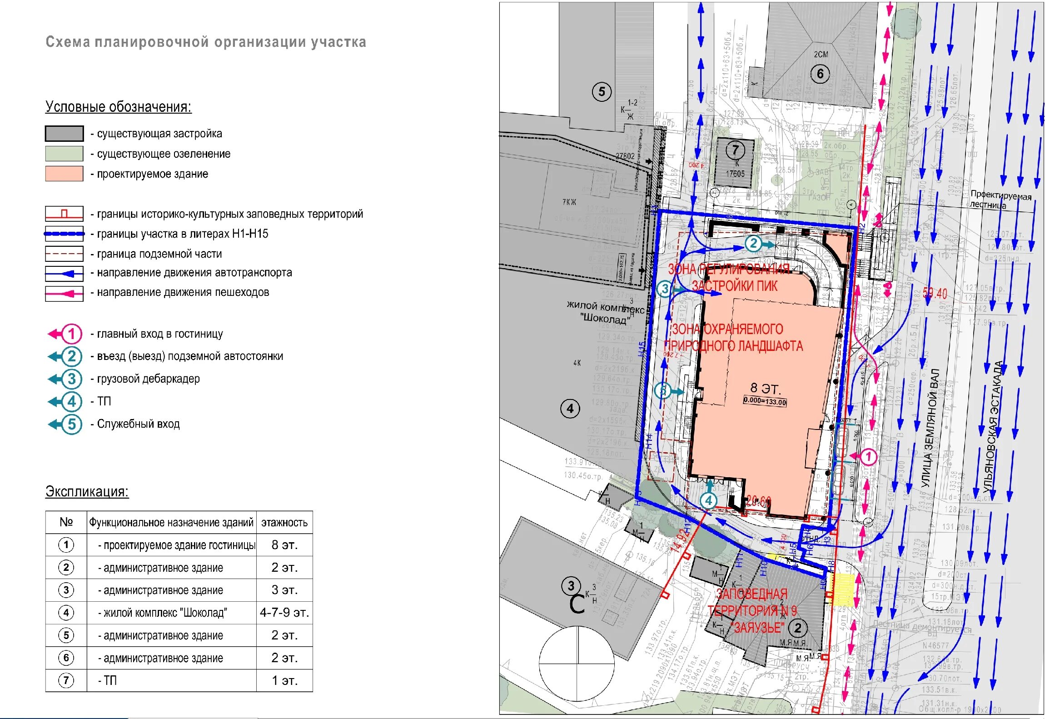Click the green existing landscaping legend swatch
1045x719 pixels.
point(64,154)
